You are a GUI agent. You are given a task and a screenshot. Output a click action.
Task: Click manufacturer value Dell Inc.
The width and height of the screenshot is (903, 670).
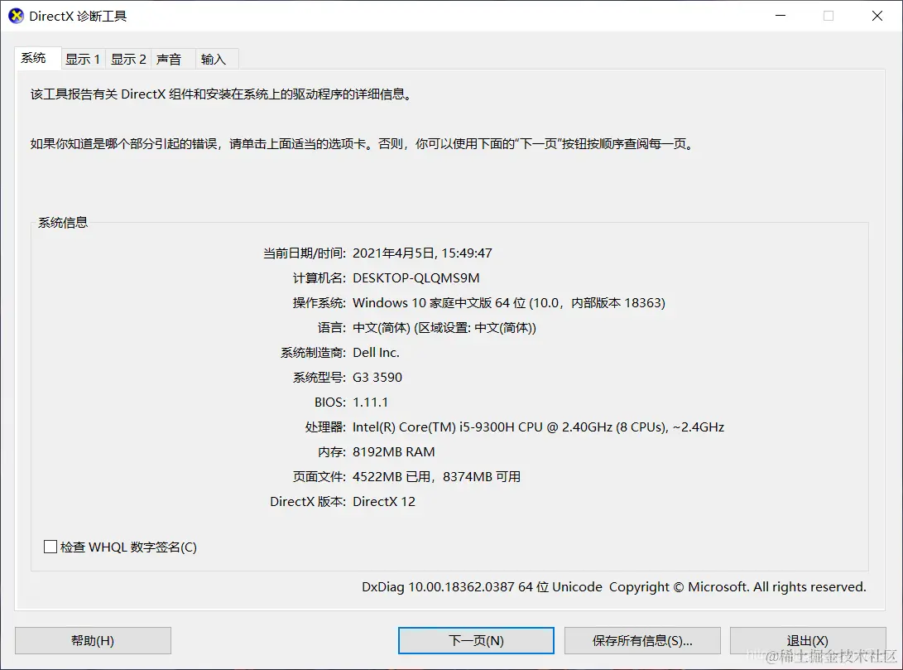click(x=376, y=352)
